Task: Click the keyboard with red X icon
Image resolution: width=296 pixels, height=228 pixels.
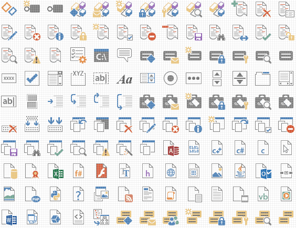Action: click(9, 128)
